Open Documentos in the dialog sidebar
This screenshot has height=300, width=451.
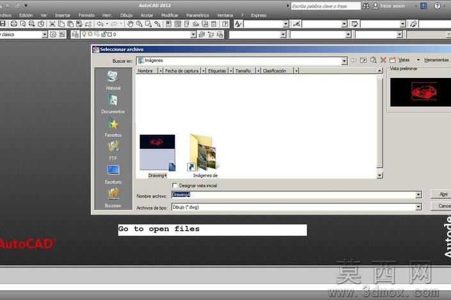coord(113,104)
